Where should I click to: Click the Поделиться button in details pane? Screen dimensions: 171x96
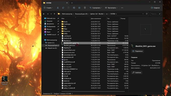(x=137, y=51)
